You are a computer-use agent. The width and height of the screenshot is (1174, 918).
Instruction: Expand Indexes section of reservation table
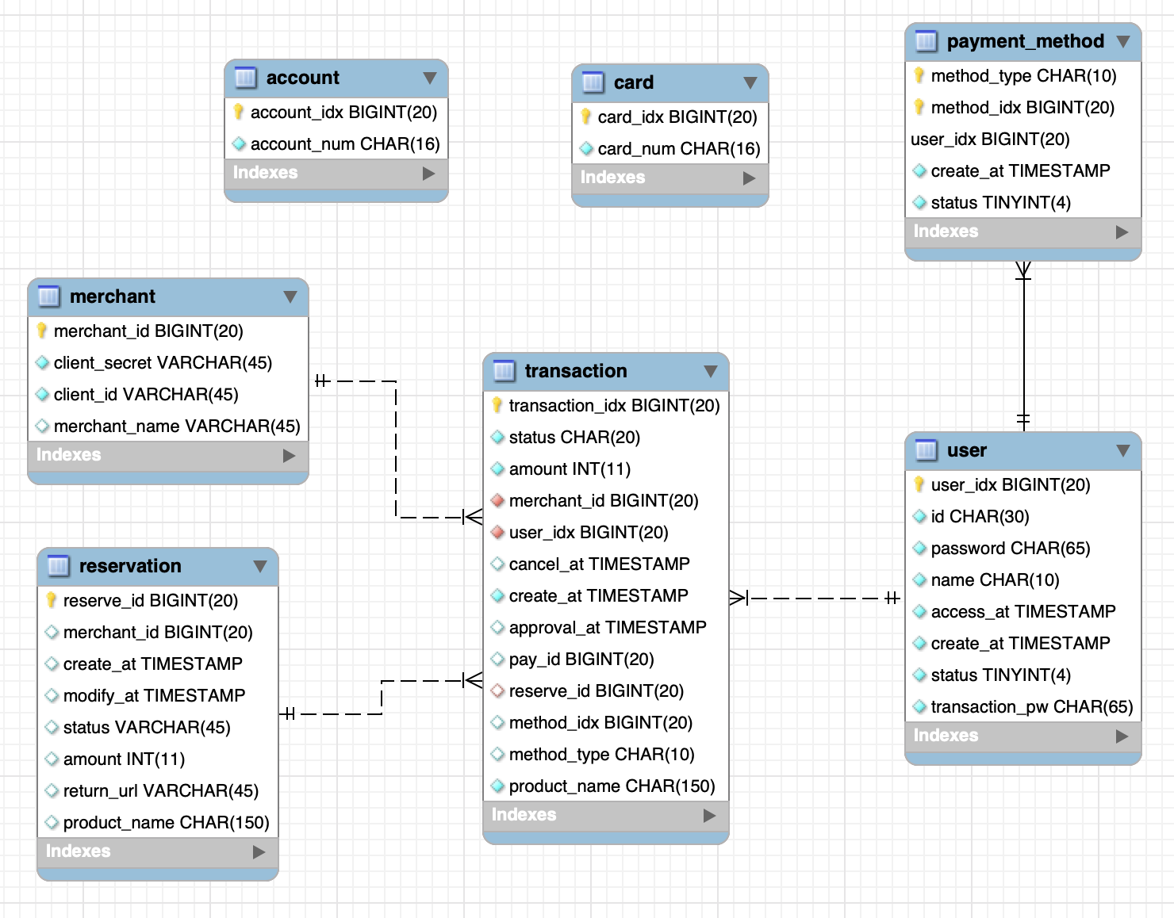(x=259, y=851)
